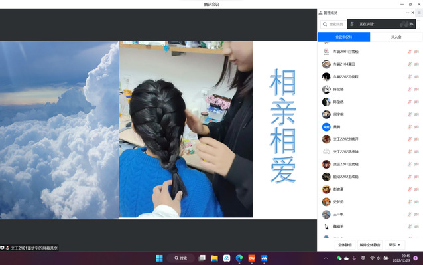Click the hamburger menu icon at panel top-right
Screen dimensions: 423x265
[419, 13]
